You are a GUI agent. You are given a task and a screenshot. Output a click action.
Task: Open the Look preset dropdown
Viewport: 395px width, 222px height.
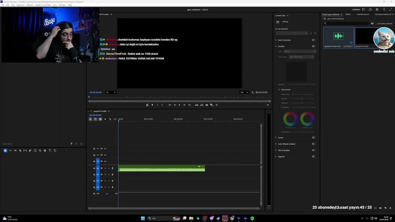click(300, 51)
